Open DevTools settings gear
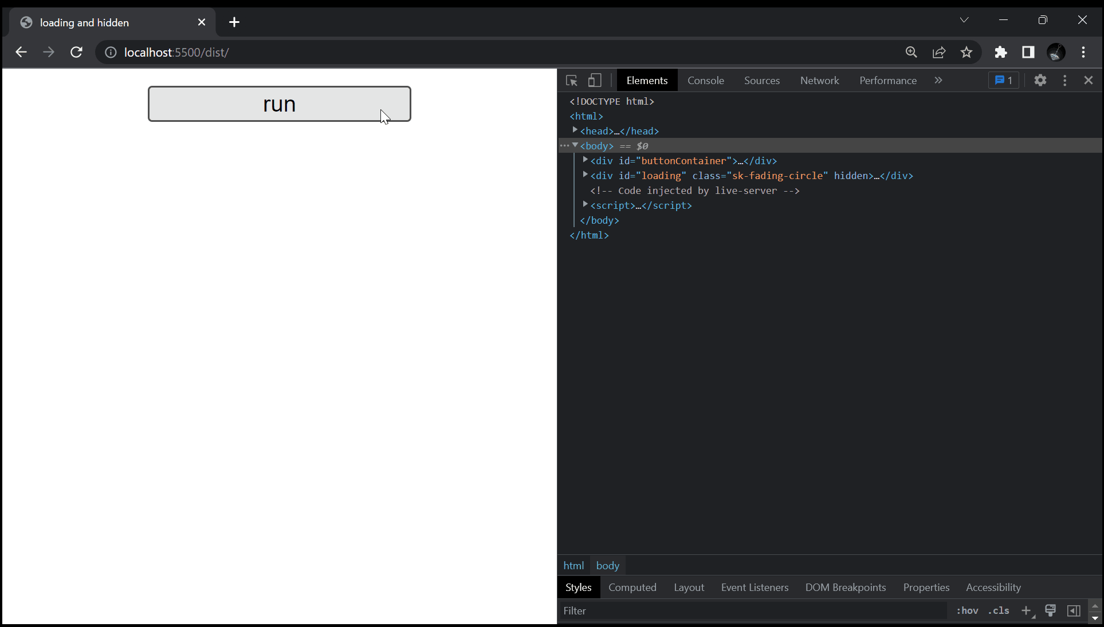 1040,80
